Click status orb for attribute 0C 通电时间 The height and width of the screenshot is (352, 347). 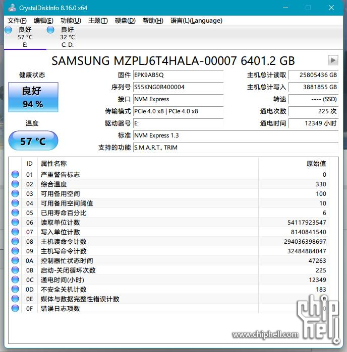(15, 279)
